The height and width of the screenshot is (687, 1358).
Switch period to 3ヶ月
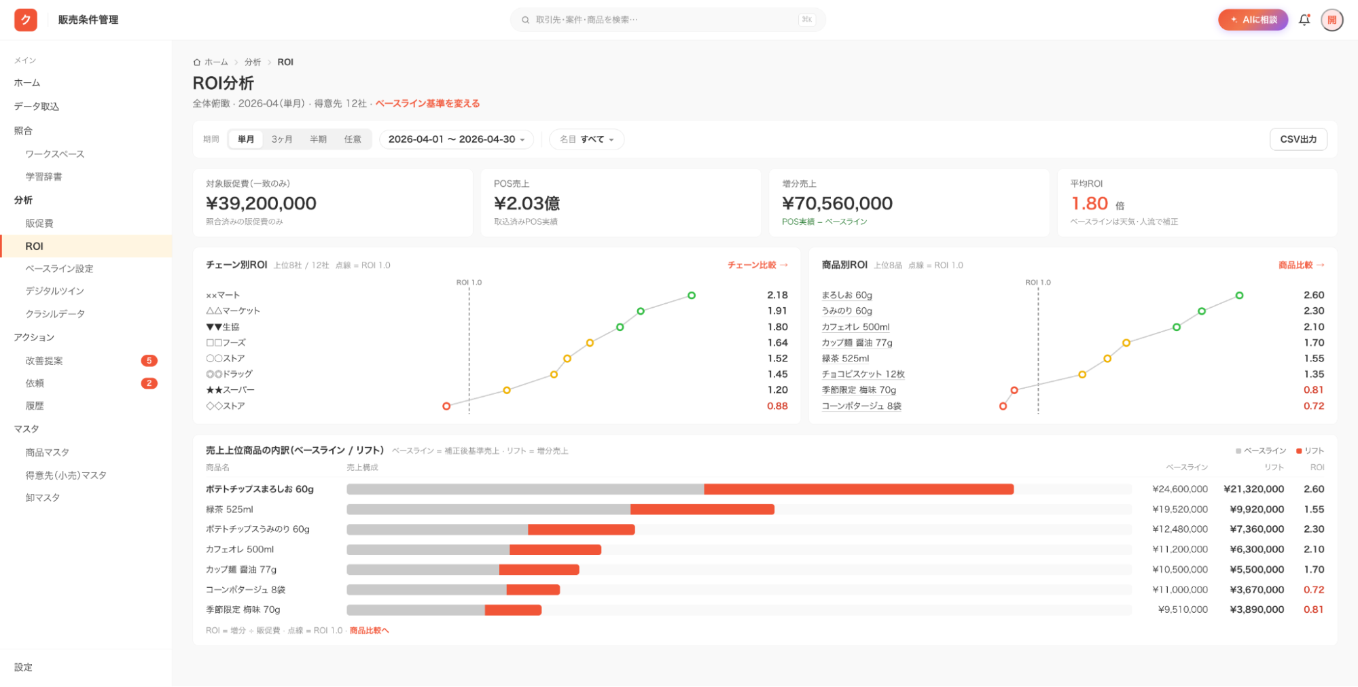tap(282, 139)
